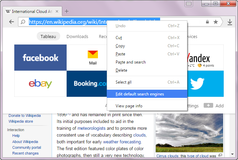
Task: Open the cirrus clouds photo thumbnail
Action: [x=189, y=133]
